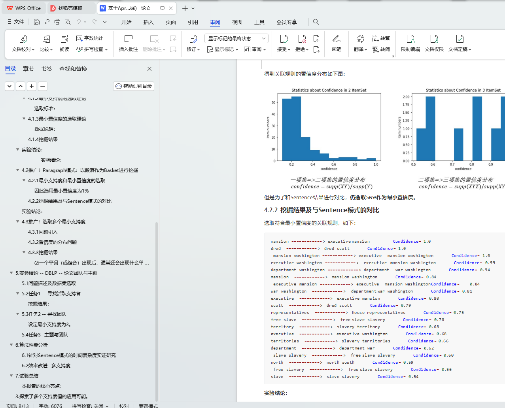Click the Print icon in quick access toolbar
The width and height of the screenshot is (505, 408).
[x=57, y=22]
